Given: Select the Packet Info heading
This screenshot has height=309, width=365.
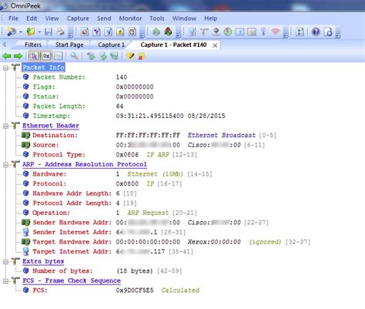Looking at the screenshot, I should 43,68.
